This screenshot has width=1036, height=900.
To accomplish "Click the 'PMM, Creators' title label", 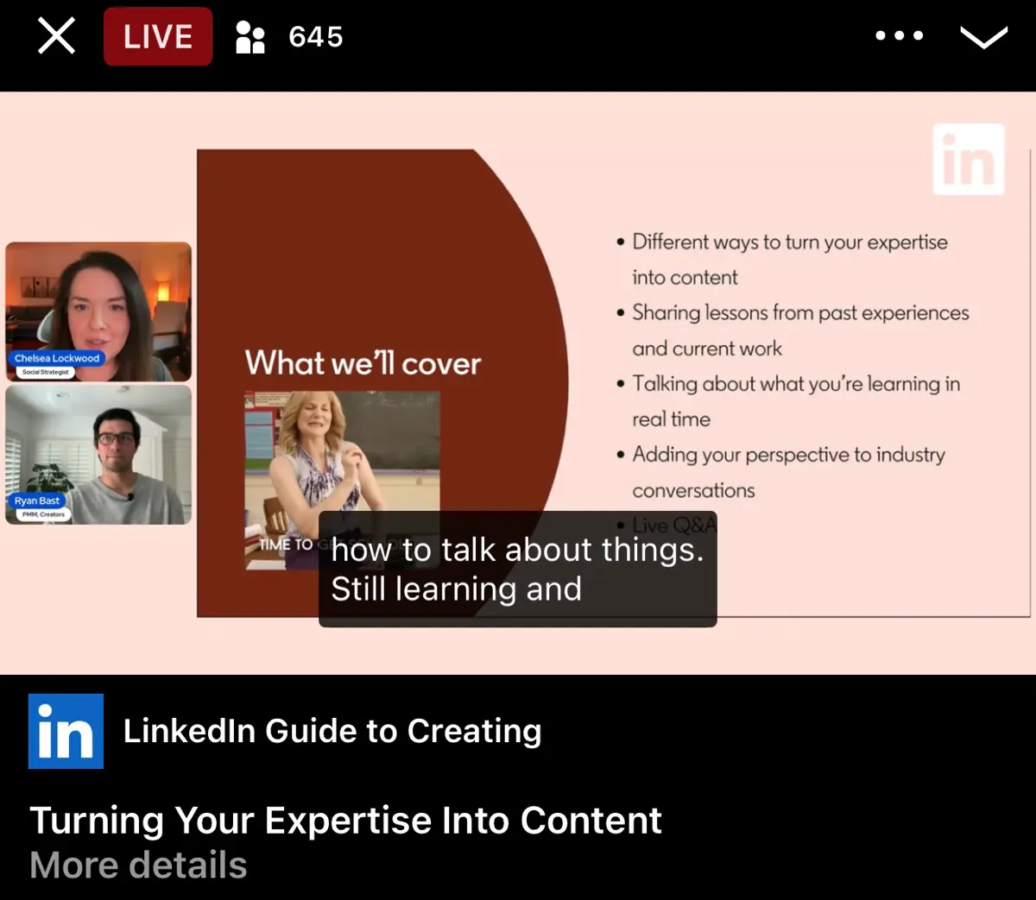I will click(43, 514).
